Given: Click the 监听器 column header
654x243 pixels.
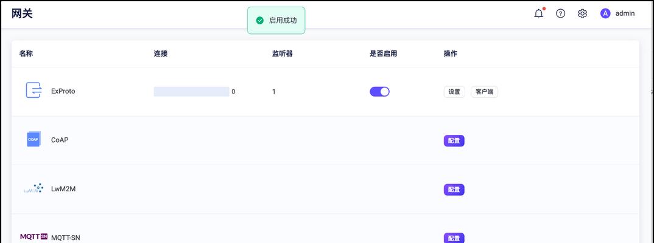Looking at the screenshot, I should (x=283, y=53).
